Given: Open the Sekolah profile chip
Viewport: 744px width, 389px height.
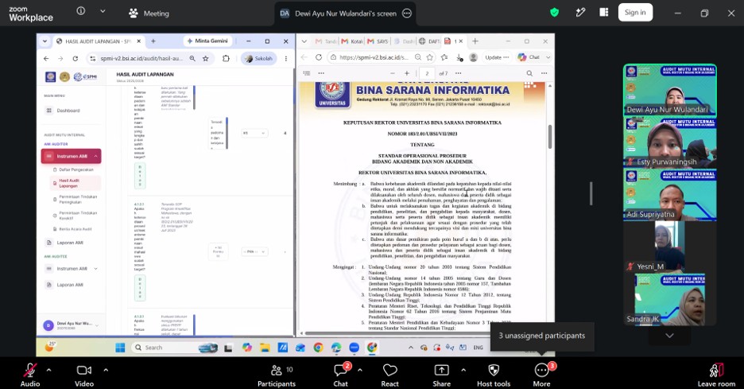Looking at the screenshot, I should [258, 58].
